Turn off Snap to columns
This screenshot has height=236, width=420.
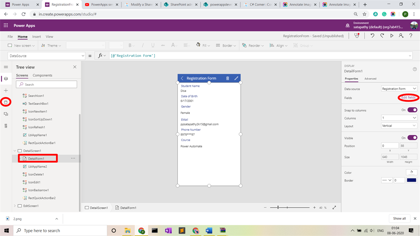(412, 110)
